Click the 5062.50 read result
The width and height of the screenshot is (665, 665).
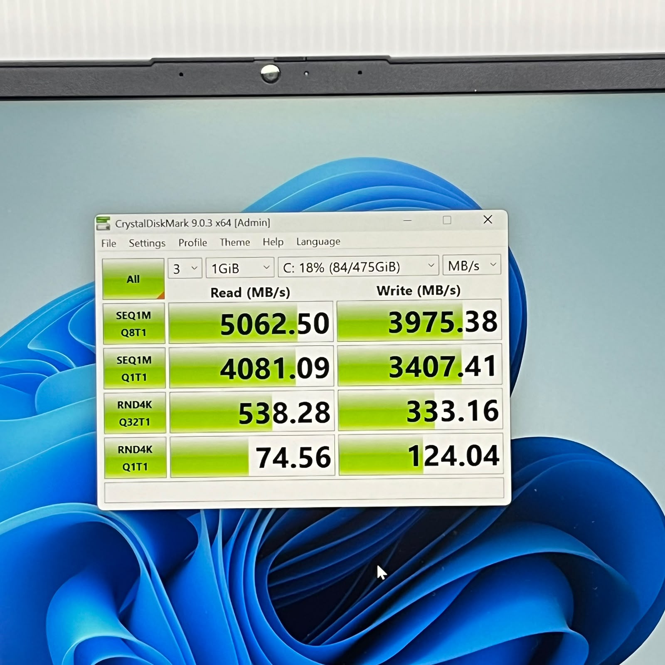[x=251, y=323]
